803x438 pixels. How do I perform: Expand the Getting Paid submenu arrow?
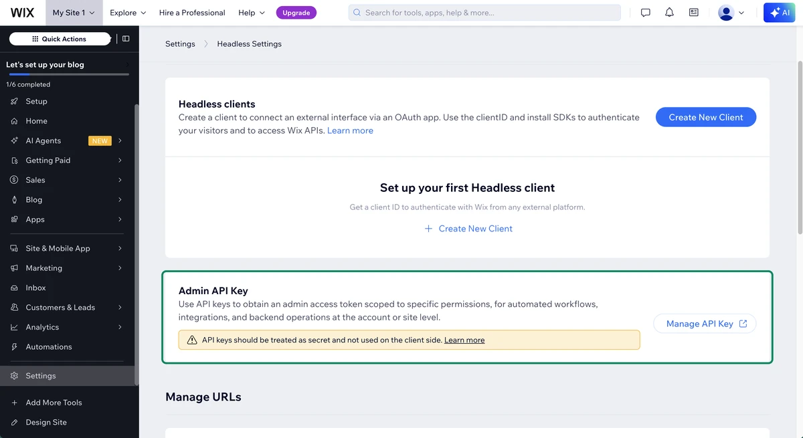coord(120,160)
